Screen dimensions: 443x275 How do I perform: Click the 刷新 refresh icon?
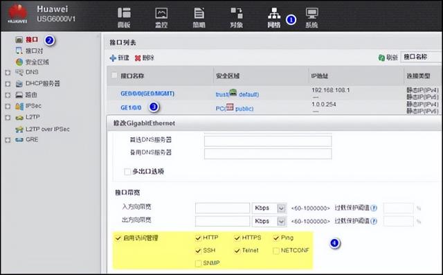point(381,57)
